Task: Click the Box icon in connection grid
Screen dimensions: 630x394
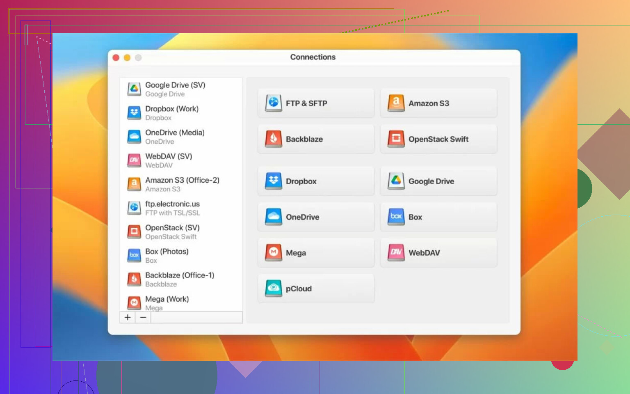Action: 396,217
